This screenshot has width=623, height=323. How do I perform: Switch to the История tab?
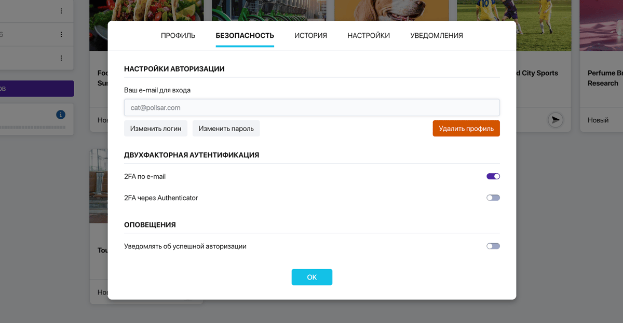[310, 36]
